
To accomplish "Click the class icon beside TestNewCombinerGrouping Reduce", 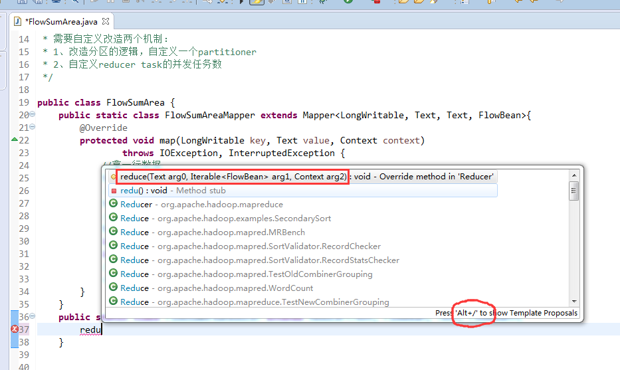I will [114, 301].
